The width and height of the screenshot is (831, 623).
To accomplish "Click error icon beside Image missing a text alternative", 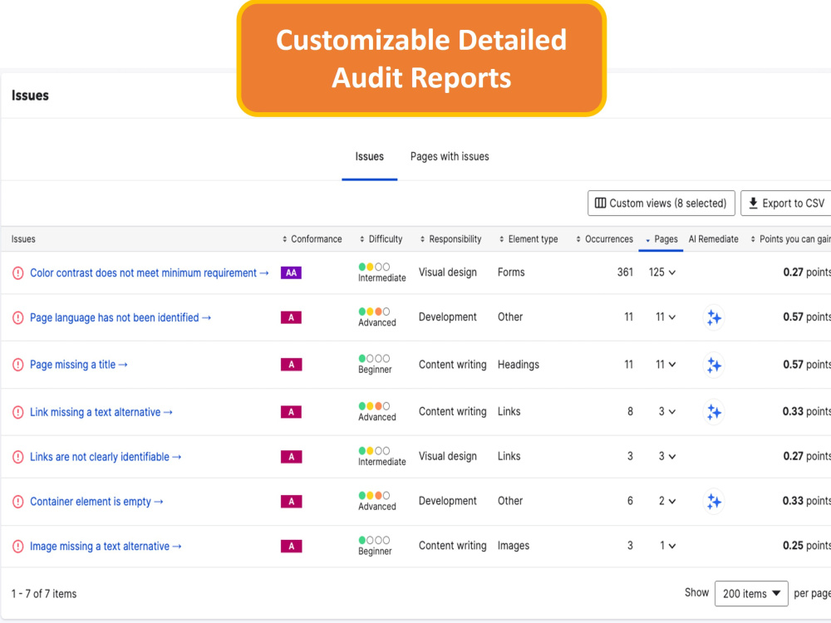I will point(18,547).
